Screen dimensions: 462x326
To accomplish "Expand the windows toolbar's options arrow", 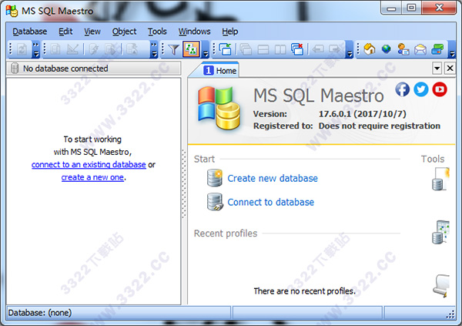I will (350, 49).
